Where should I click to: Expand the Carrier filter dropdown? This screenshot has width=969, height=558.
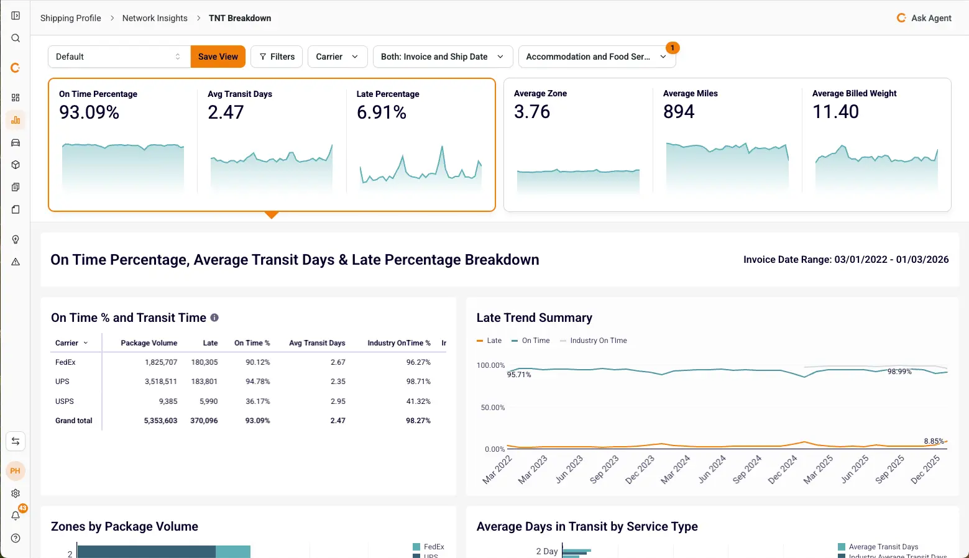[337, 57]
